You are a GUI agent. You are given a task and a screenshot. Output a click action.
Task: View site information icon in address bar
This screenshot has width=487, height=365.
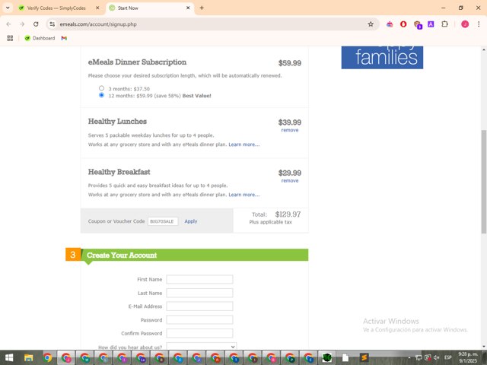pyautogui.click(x=53, y=24)
